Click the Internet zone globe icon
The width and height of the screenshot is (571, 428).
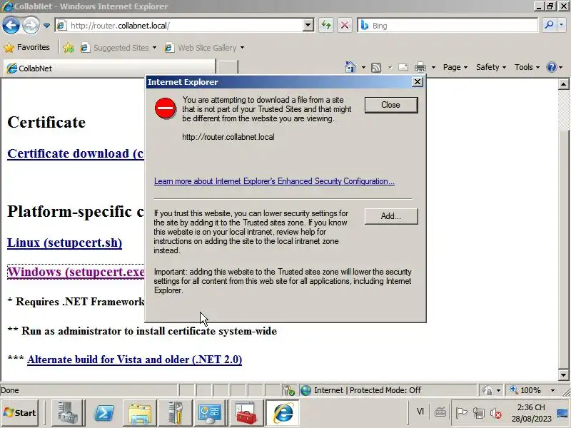coord(305,390)
